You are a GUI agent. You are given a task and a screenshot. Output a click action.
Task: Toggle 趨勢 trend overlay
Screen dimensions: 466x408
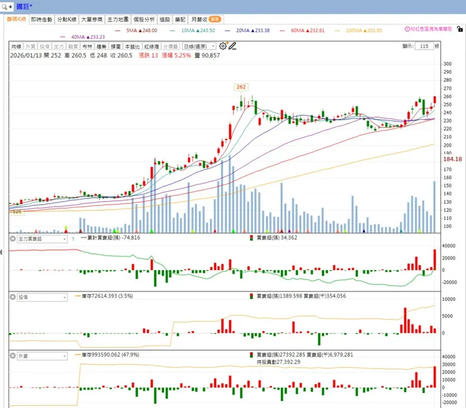[x=101, y=47]
